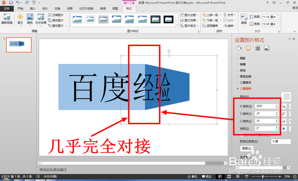Open the Rotate (旋转) dropdown in ribbon

tap(229, 25)
